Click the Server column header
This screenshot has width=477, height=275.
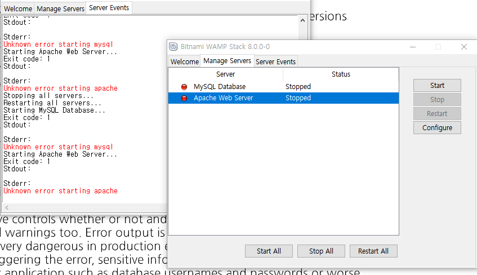tap(225, 74)
